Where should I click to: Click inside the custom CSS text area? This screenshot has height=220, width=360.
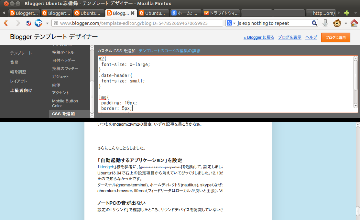click(x=226, y=84)
